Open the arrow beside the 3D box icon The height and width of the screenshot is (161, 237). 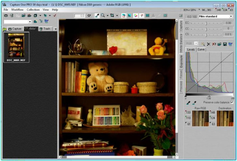pos(40,16)
